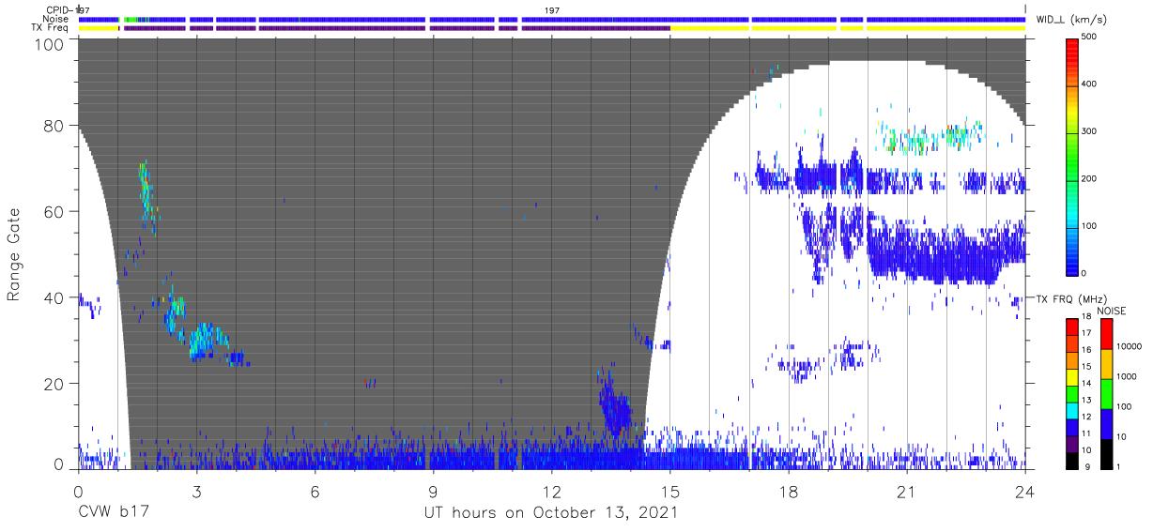Click hour 6 tick label on UT axis

(x=315, y=492)
